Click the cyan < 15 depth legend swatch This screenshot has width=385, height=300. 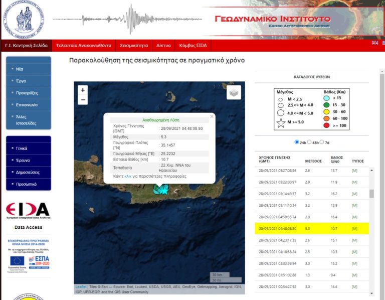326,98
